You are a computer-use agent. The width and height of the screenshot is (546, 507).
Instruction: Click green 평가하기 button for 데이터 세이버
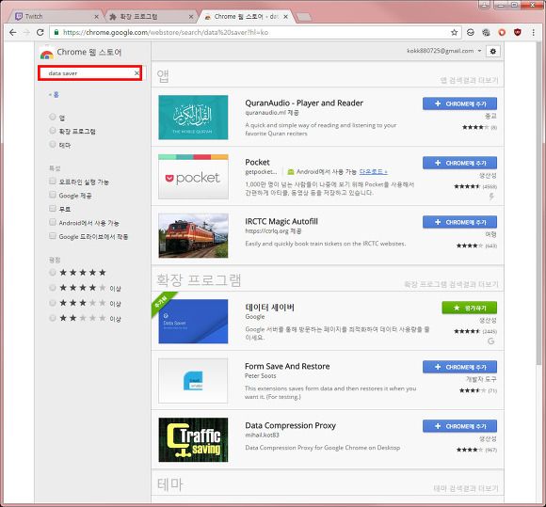tap(470, 308)
